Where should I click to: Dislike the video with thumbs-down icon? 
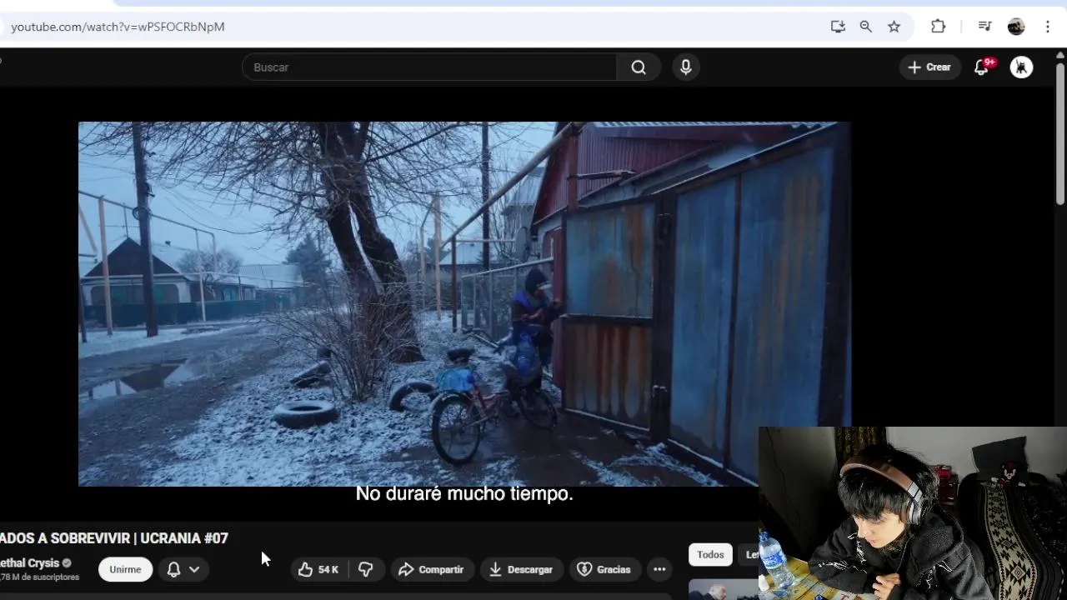click(x=366, y=569)
